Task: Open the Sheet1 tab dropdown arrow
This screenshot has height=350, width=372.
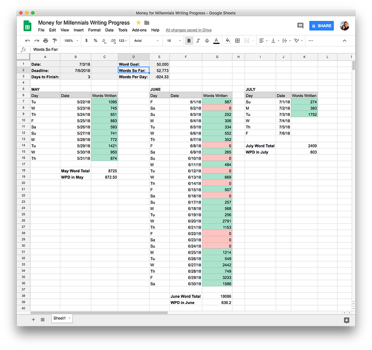Action: (69, 318)
